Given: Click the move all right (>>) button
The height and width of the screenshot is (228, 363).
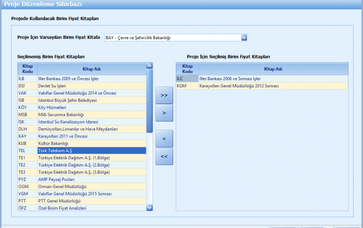Looking at the screenshot, I should [164, 95].
